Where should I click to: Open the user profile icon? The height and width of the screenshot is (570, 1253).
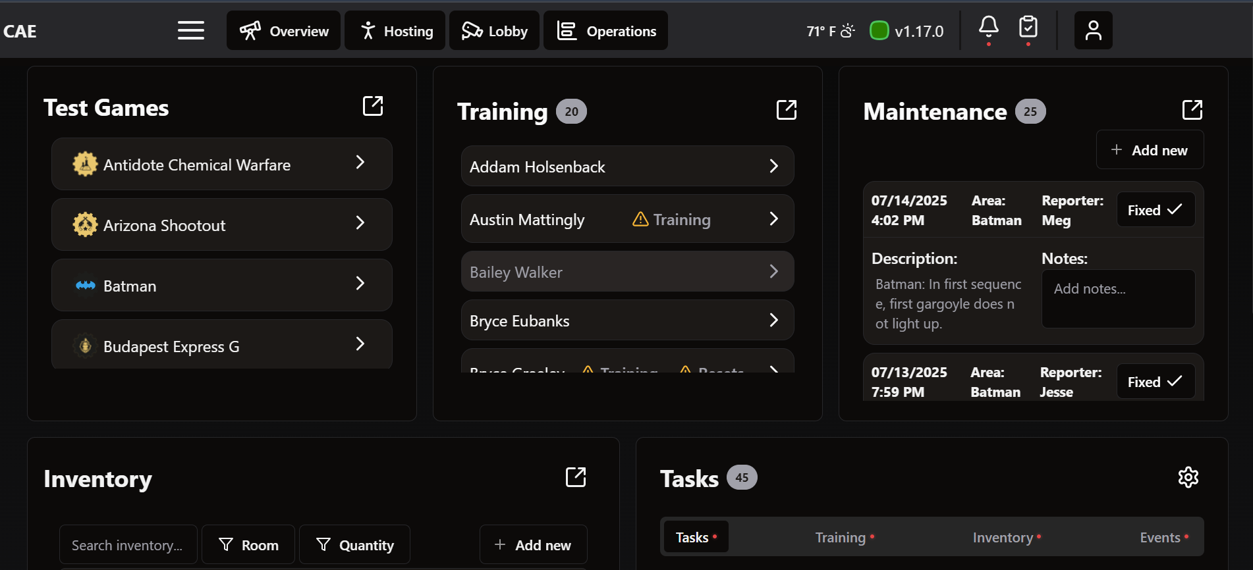click(x=1093, y=30)
